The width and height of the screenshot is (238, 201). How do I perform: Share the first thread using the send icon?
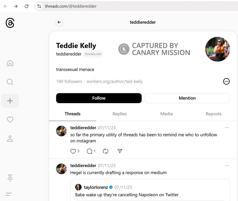coord(120,151)
